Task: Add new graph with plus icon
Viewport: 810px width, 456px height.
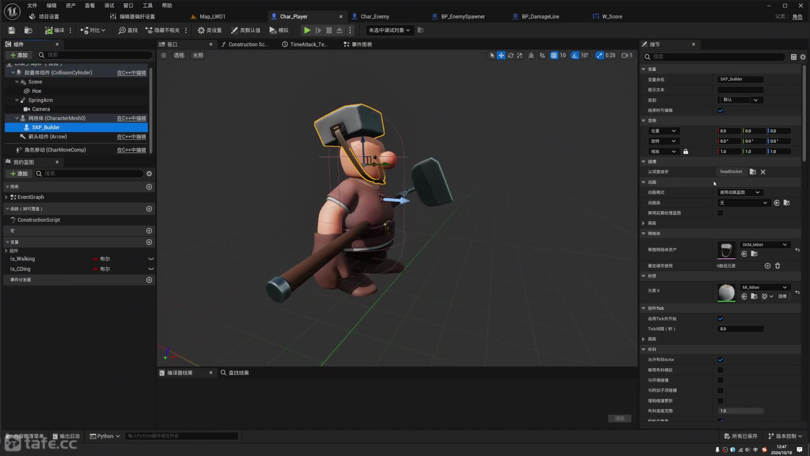Action: tap(149, 187)
